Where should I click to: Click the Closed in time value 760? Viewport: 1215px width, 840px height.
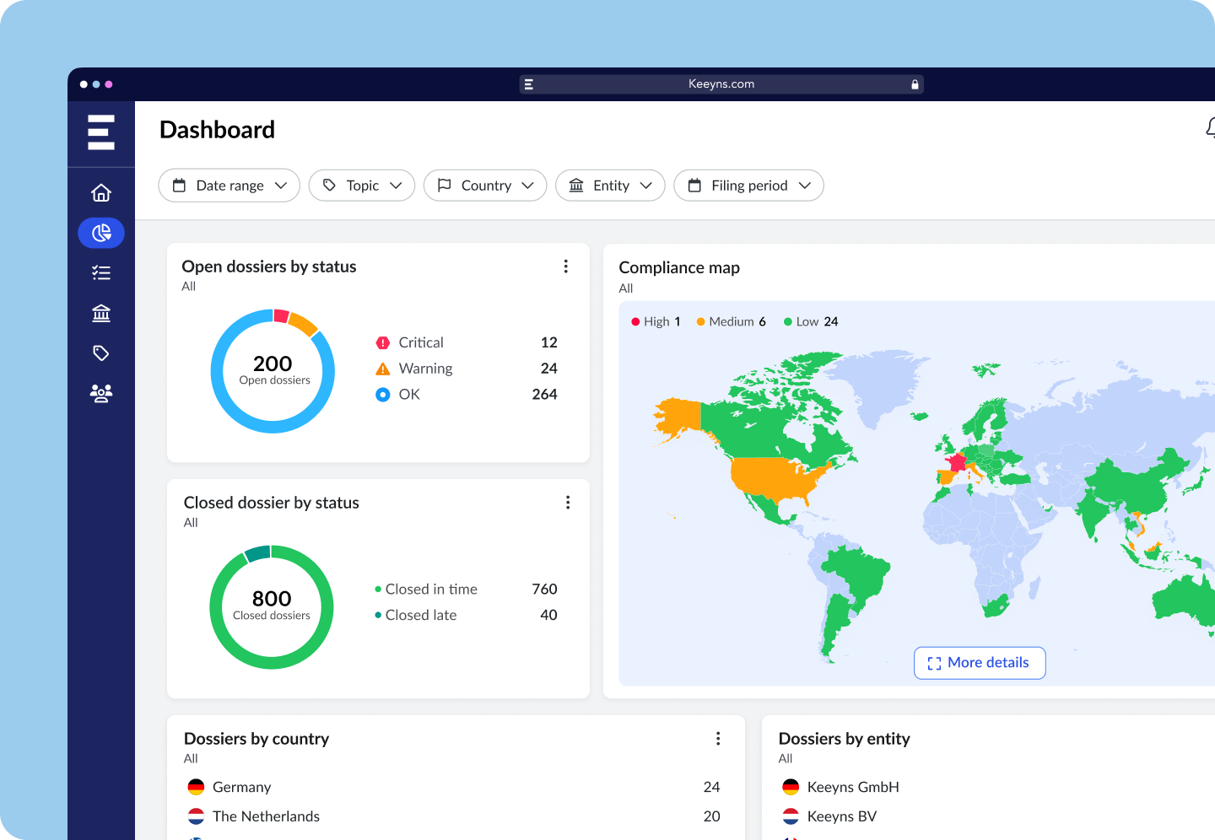point(545,590)
